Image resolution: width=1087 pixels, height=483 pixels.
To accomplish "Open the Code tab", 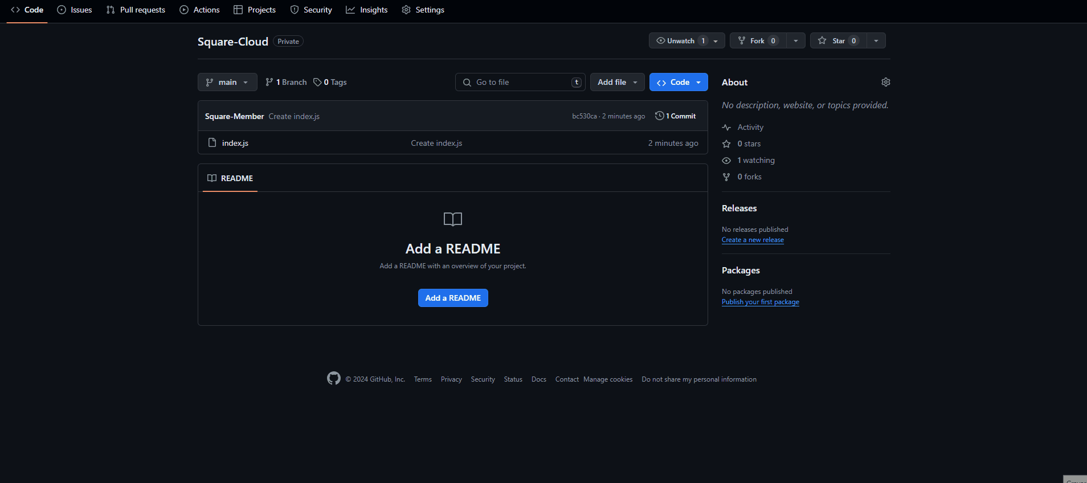I will tap(27, 10).
